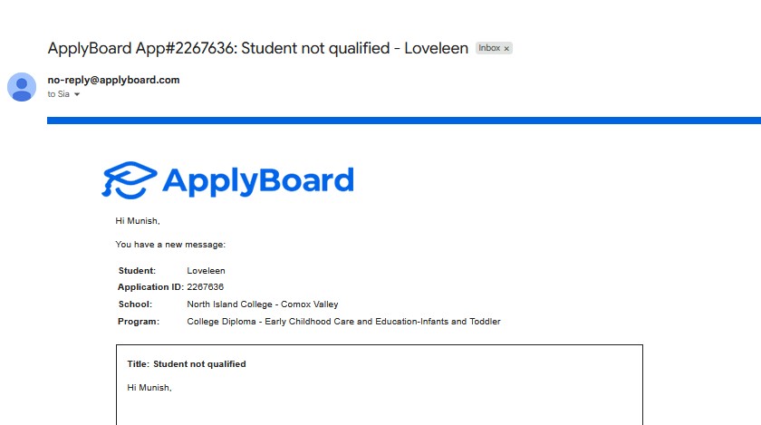Click the "Program:" field label
Image resolution: width=761 pixels, height=425 pixels.
139,322
